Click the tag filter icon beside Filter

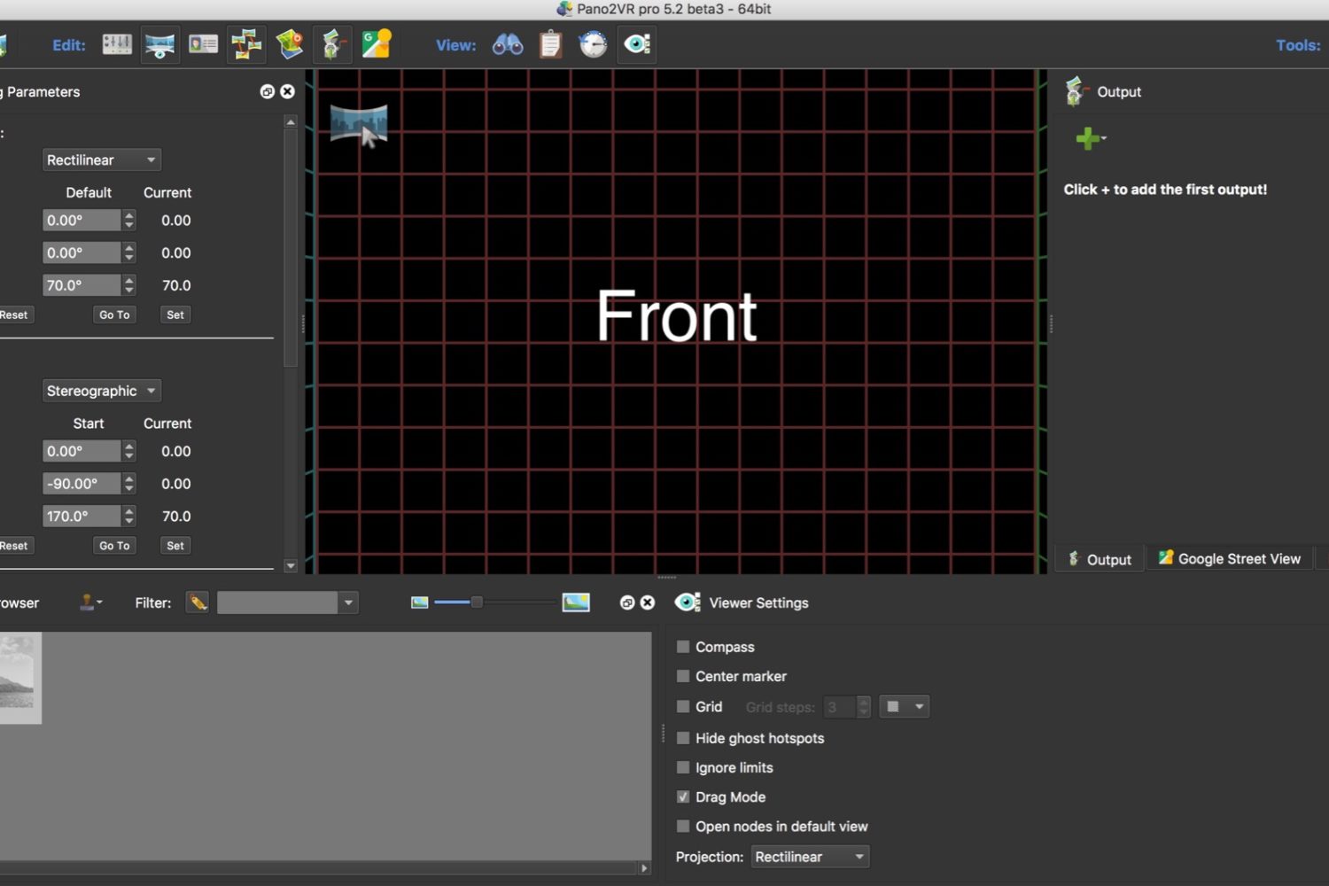click(x=198, y=602)
